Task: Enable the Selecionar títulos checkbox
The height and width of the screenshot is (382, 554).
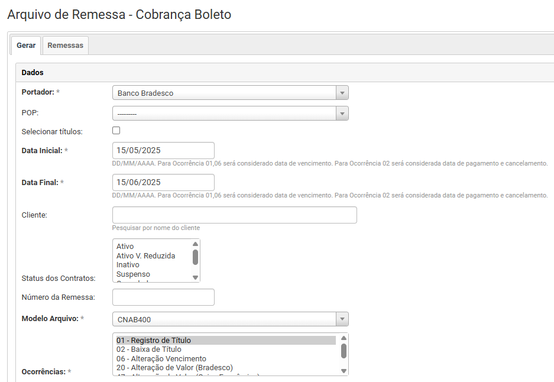Action: (x=115, y=130)
